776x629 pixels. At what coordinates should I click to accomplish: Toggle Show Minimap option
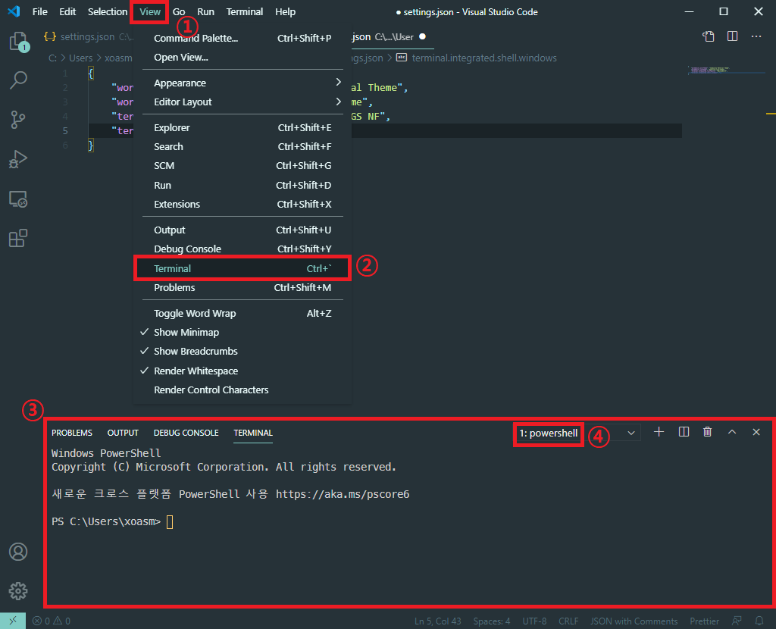pos(242,332)
